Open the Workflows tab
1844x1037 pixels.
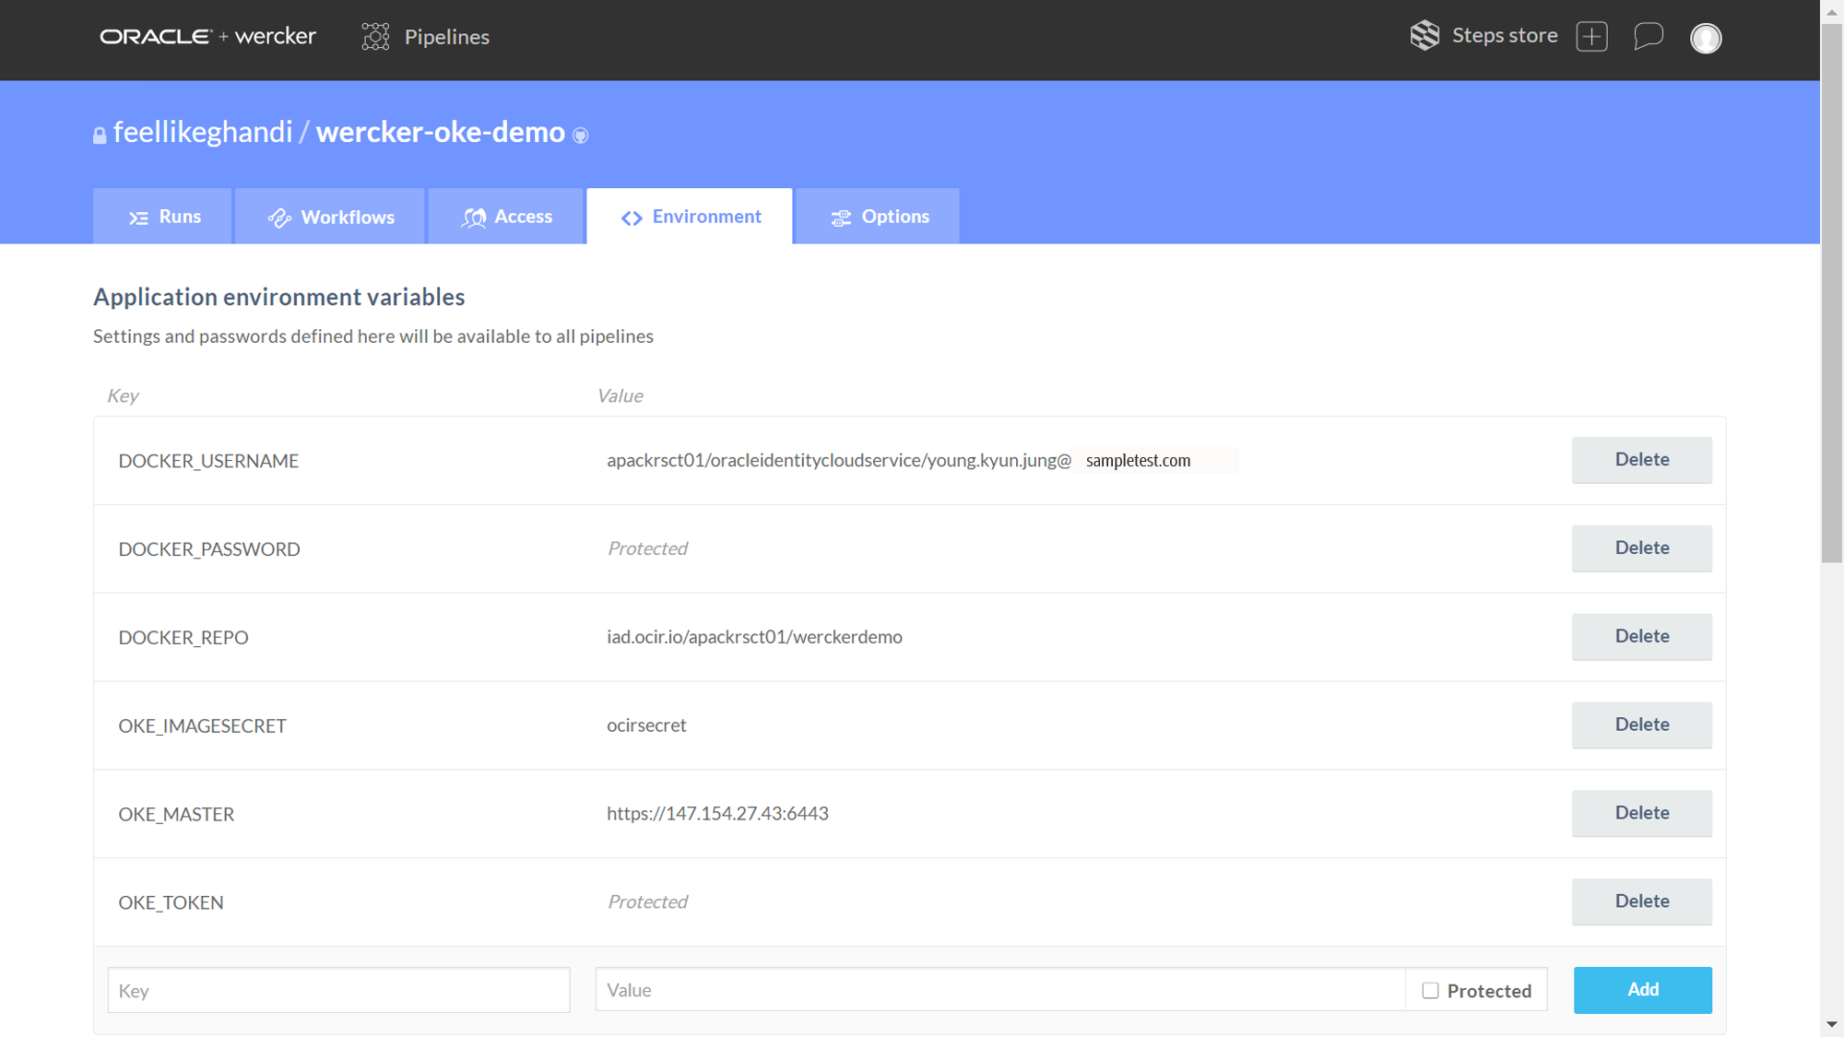tap(330, 217)
